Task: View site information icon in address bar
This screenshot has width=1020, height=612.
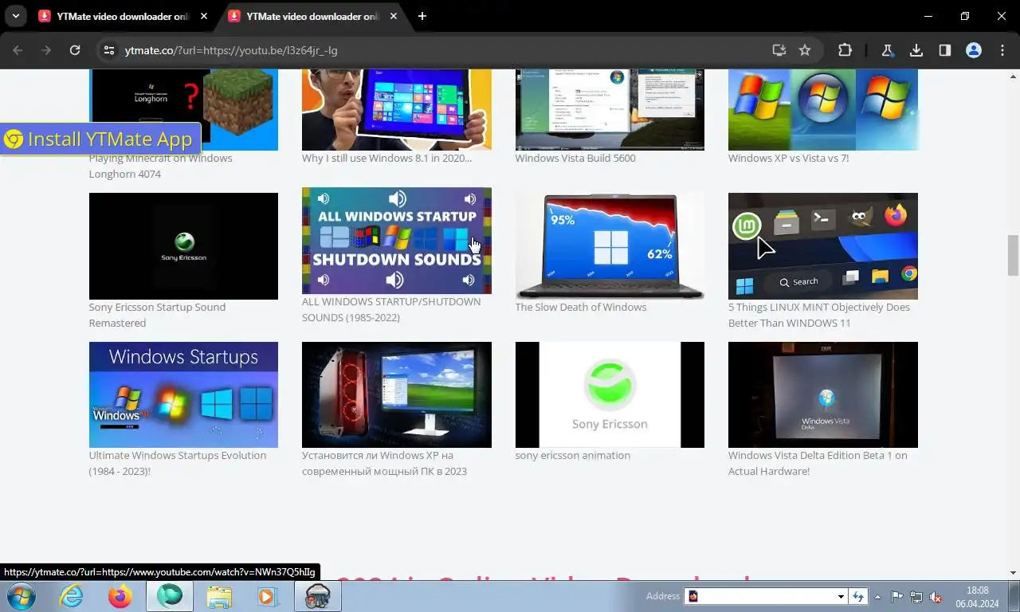Action: click(109, 50)
